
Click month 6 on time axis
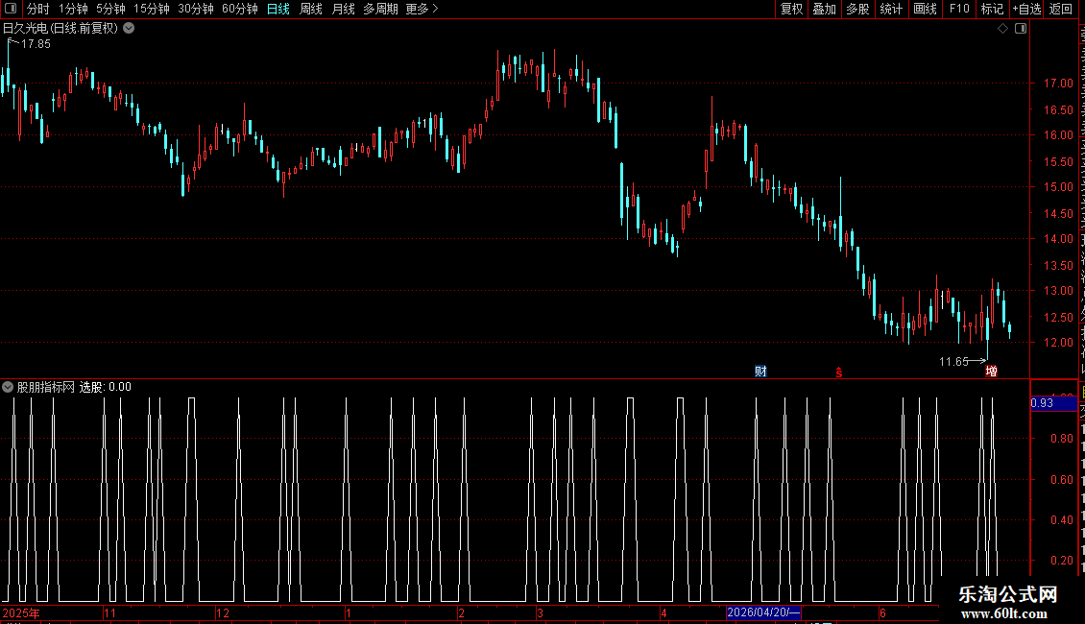(882, 612)
